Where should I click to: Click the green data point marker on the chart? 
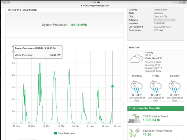pyautogui.click(x=112, y=86)
